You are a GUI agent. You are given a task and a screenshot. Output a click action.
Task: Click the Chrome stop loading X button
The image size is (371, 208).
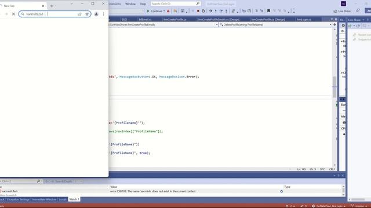(x=13, y=14)
